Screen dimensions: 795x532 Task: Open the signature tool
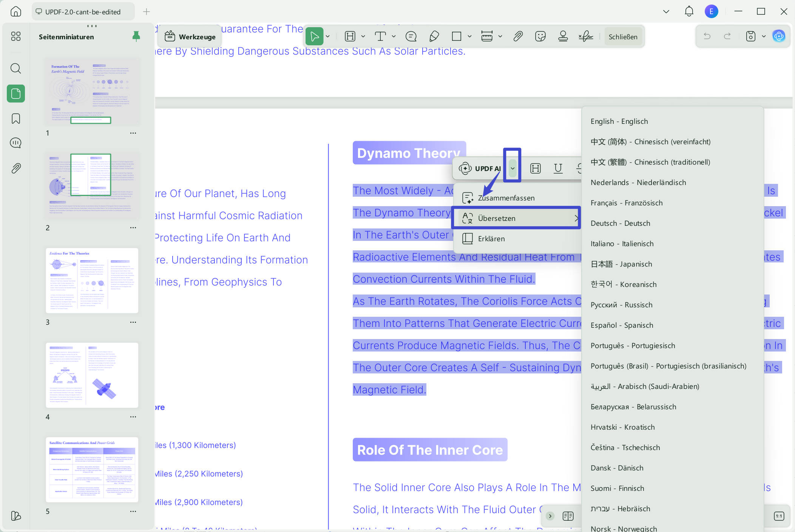pos(586,36)
